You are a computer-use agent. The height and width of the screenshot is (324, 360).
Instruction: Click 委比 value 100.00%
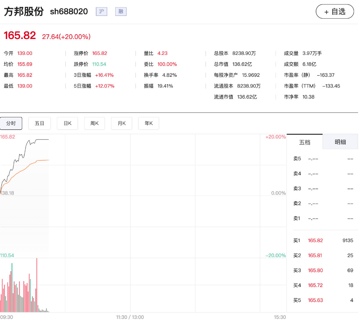click(167, 64)
